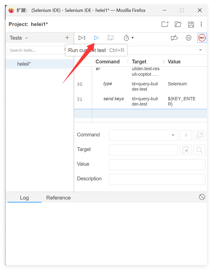This screenshot has height=270, width=212.
Task: Select the heleii* test
Action: point(40,64)
